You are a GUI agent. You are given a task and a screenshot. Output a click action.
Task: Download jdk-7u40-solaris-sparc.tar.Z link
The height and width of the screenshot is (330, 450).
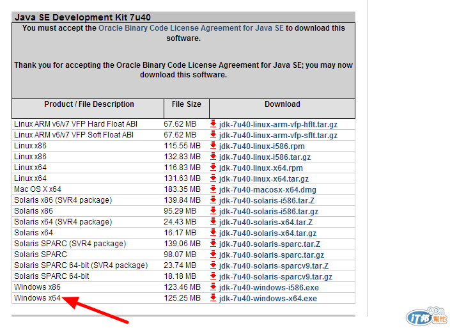(x=270, y=244)
